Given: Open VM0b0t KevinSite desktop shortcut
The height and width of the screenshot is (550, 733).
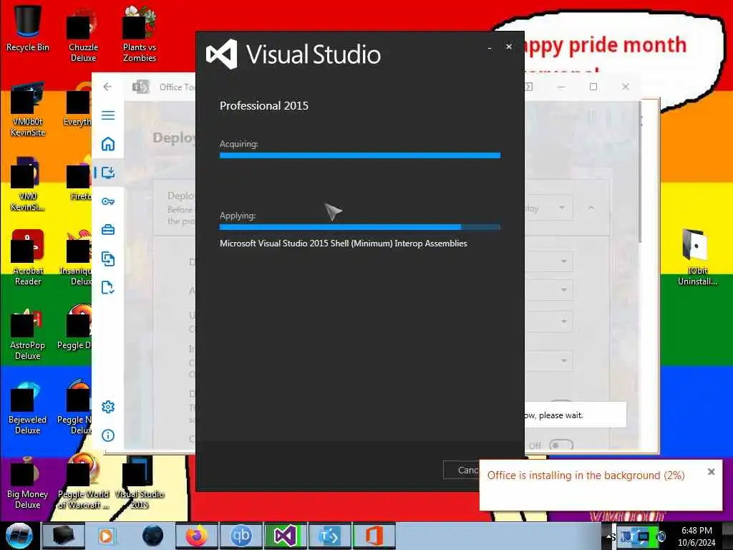Looking at the screenshot, I should (28, 110).
